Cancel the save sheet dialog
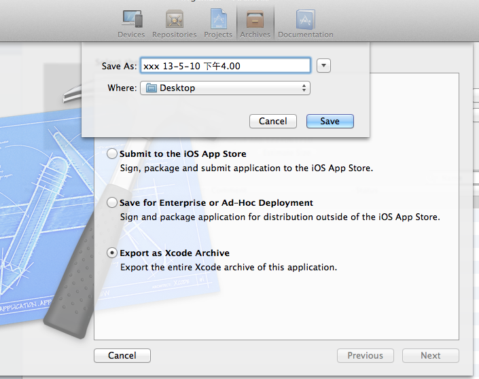Viewport: 479px width, 379px height. (273, 122)
